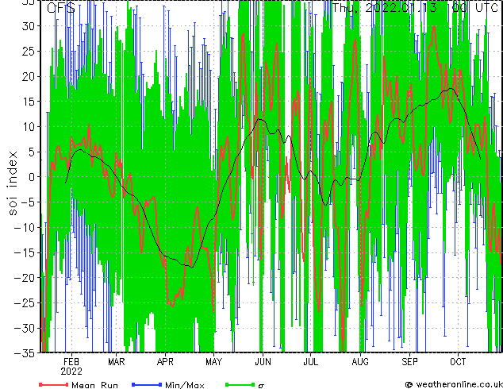Click the y-axis value 0
The height and width of the screenshot is (389, 503).
32,177
